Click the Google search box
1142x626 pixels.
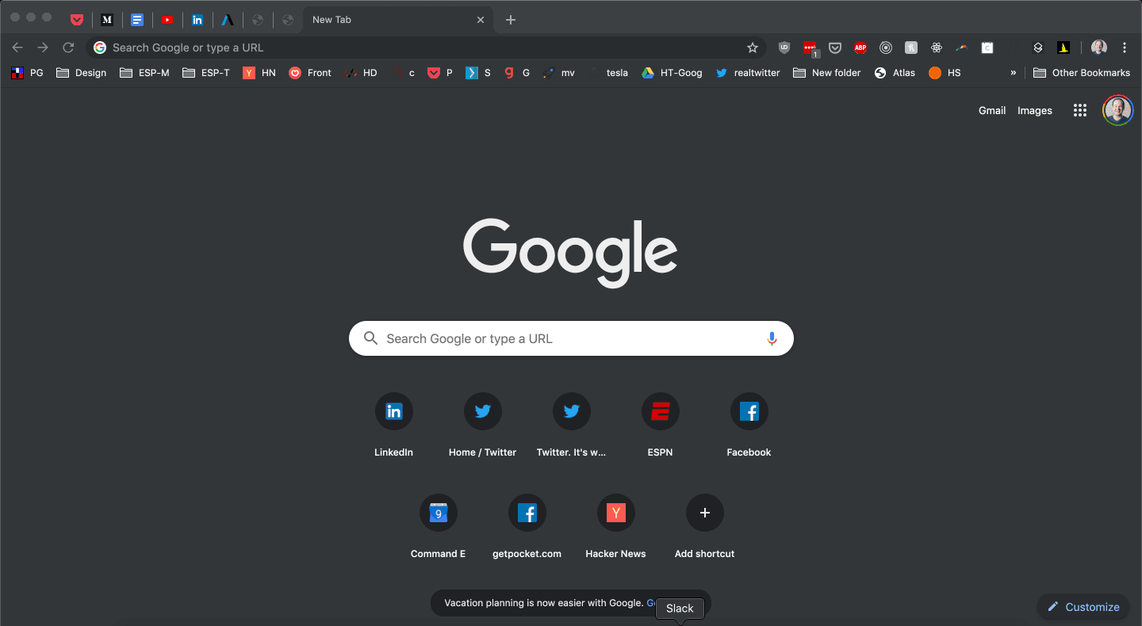click(571, 338)
